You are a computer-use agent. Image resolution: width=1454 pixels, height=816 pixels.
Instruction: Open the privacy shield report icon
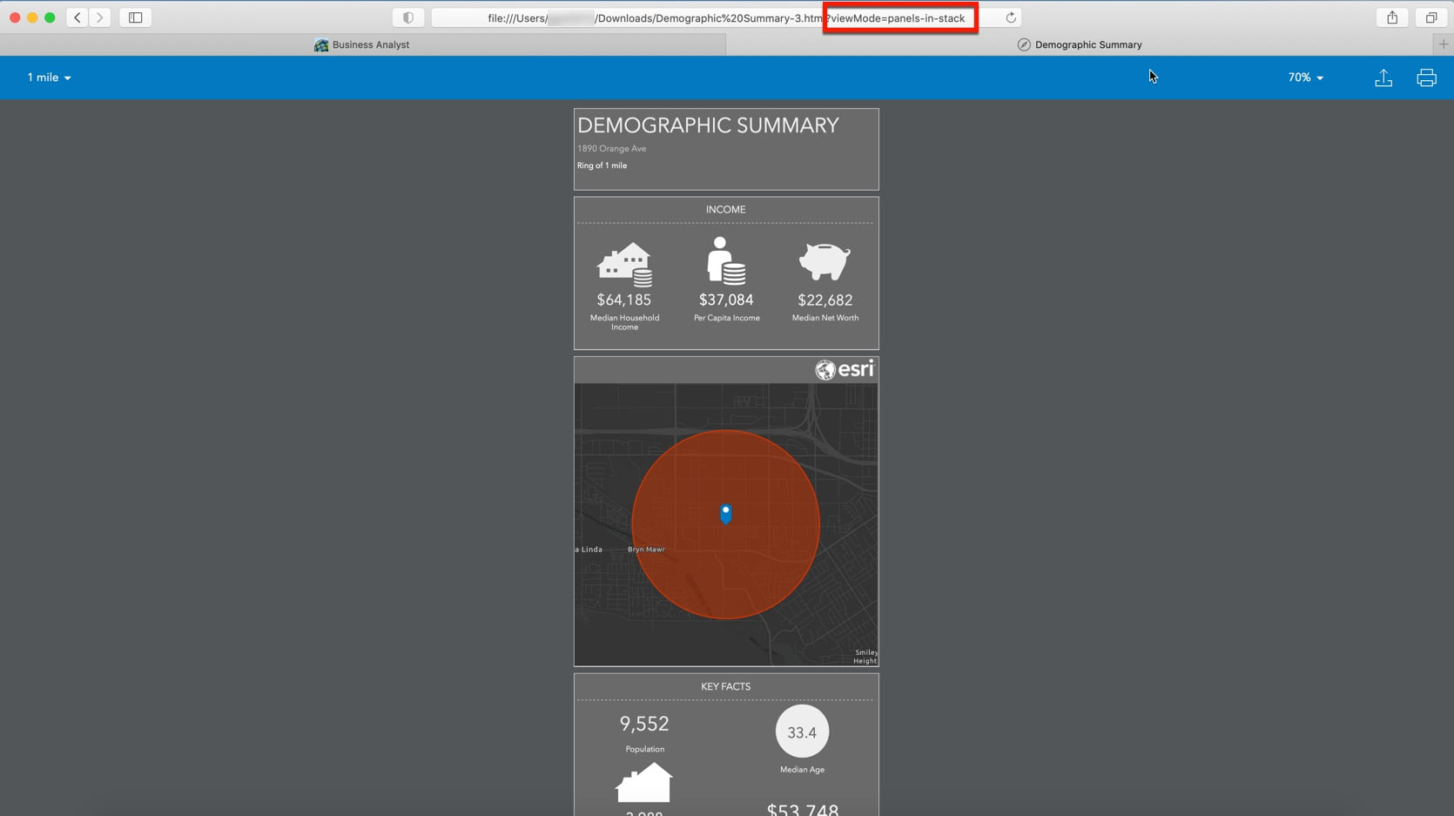coord(408,17)
